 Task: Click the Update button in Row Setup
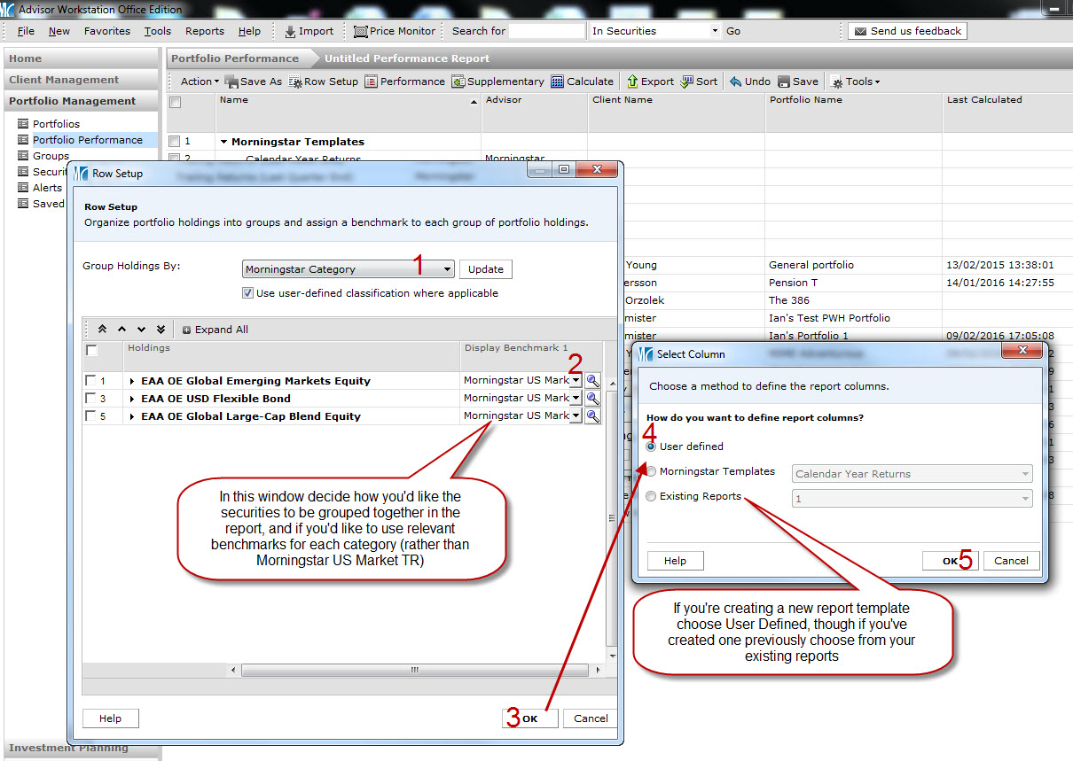click(485, 269)
